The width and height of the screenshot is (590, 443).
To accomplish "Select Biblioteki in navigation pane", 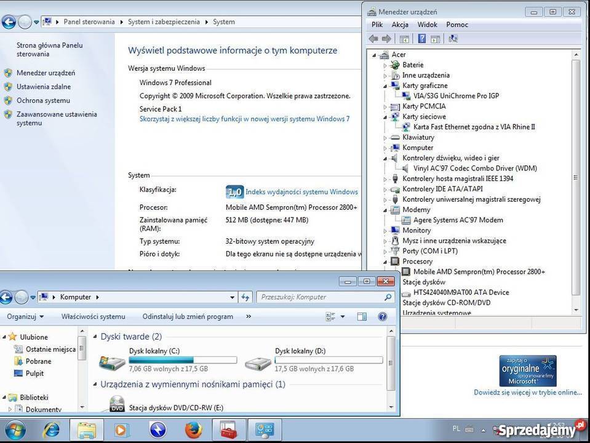I will pos(34,397).
